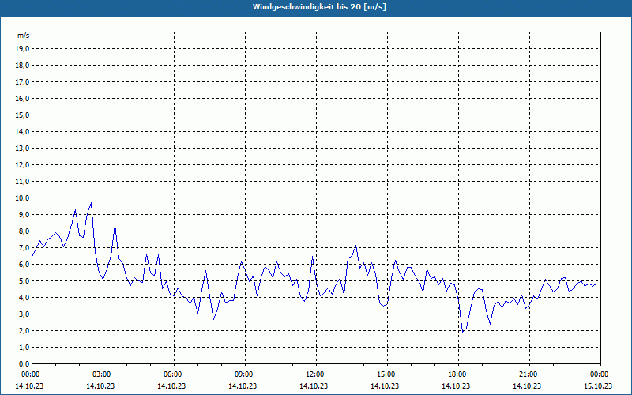The height and width of the screenshot is (395, 632).
Task: Click the "00:00" label above 15.10.23
Action: coord(600,374)
